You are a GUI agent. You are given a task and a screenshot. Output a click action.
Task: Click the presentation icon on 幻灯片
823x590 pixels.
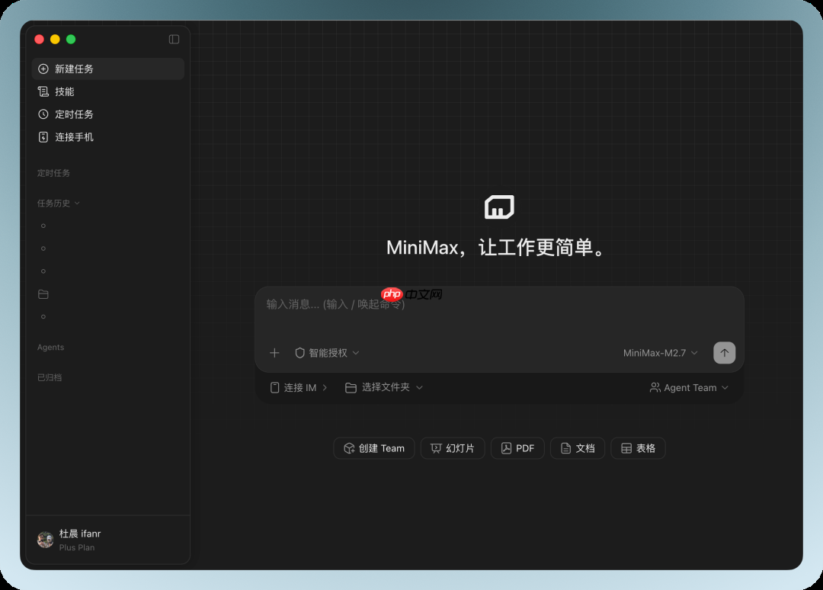(x=436, y=448)
